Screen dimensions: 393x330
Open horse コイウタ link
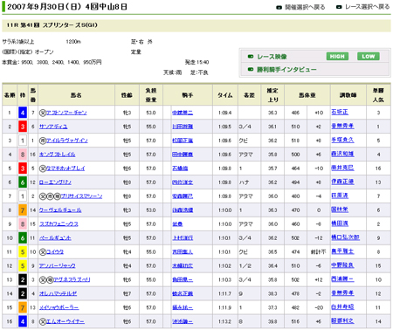click(x=55, y=252)
